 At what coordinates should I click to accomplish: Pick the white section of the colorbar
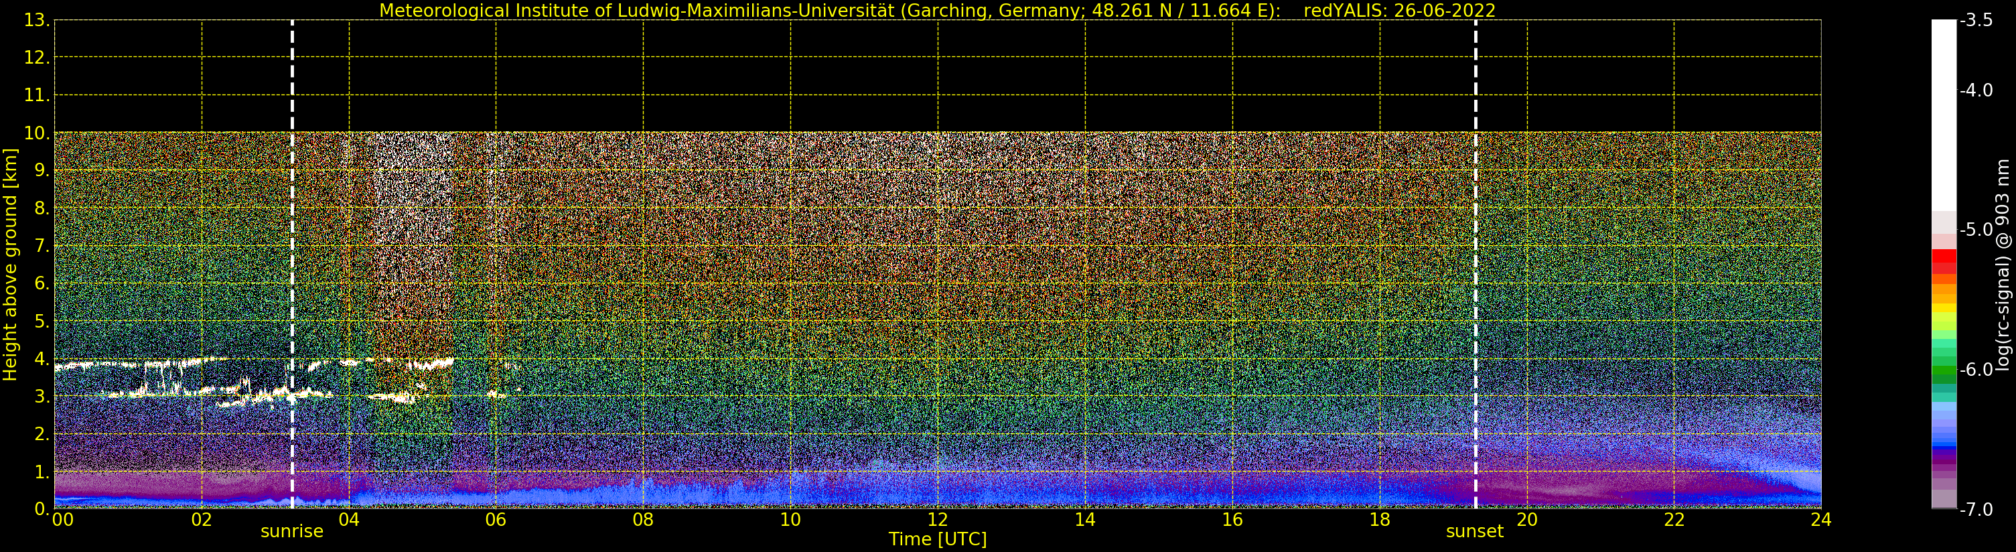click(1944, 115)
